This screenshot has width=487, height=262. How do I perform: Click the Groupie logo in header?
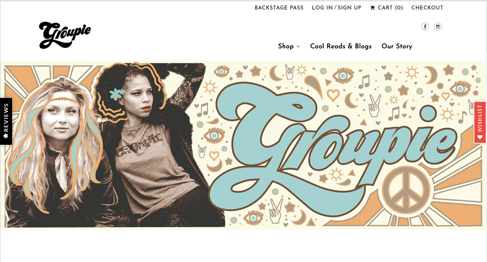65,35
